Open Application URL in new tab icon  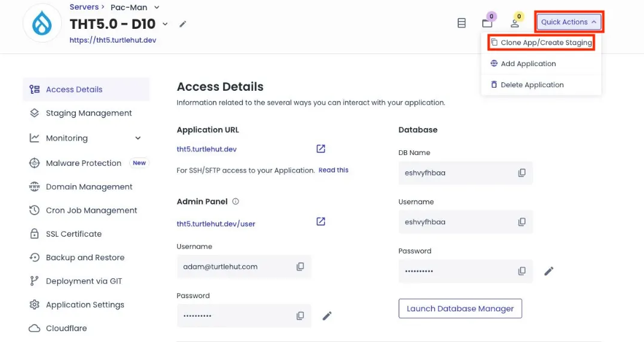click(x=320, y=148)
